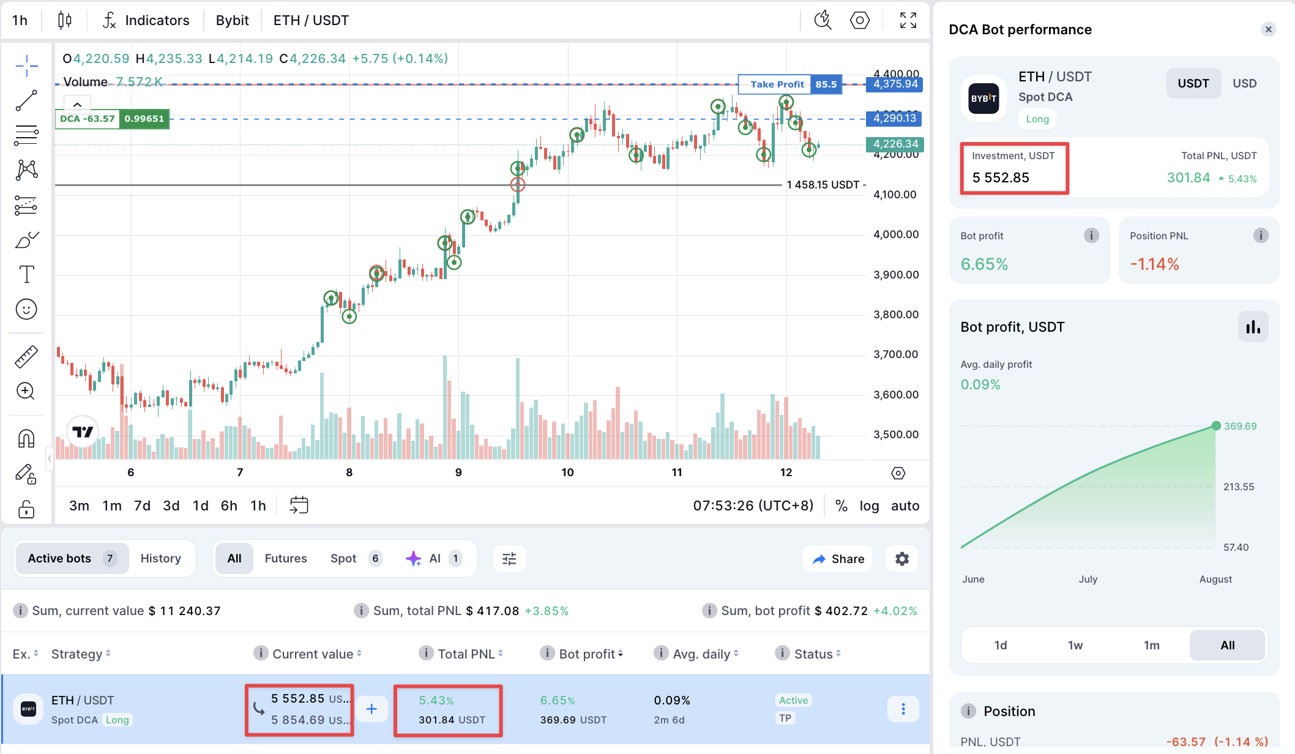Screen dimensions: 1295x754
Task: Open ETH bot three-dot menu
Action: coord(903,709)
